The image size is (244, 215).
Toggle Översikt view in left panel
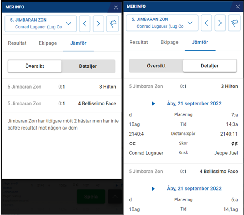point(35,66)
